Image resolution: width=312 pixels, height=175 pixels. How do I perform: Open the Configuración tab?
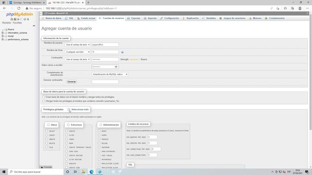click(170, 18)
